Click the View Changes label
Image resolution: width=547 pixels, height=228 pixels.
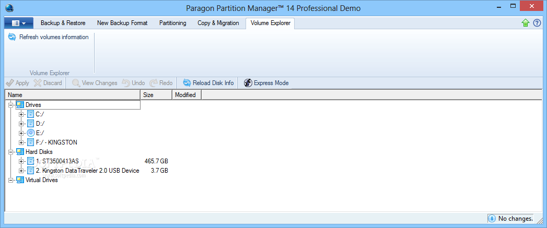coord(99,83)
